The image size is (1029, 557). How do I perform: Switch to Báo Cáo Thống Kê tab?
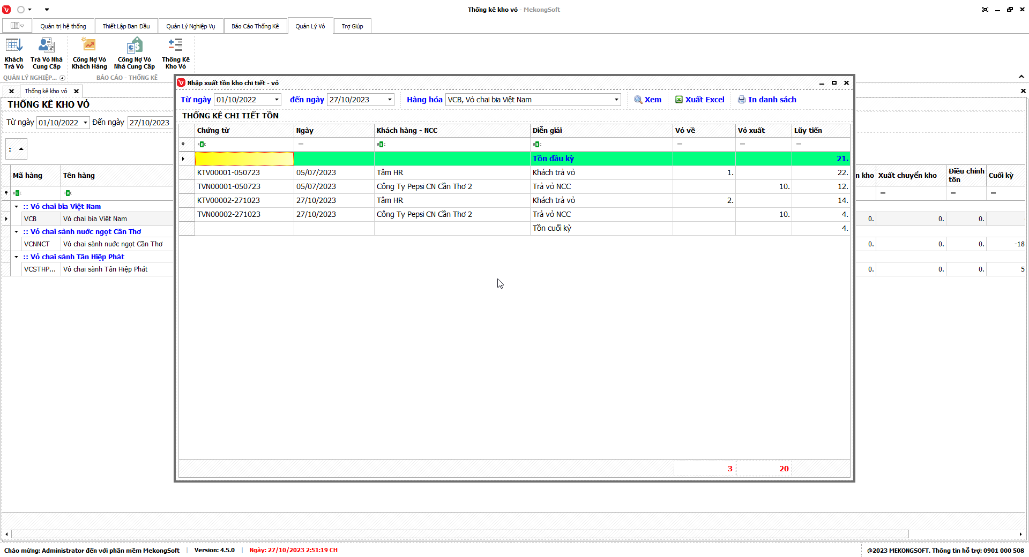[255, 26]
